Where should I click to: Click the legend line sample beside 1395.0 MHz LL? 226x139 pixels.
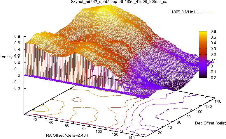tap(207, 12)
